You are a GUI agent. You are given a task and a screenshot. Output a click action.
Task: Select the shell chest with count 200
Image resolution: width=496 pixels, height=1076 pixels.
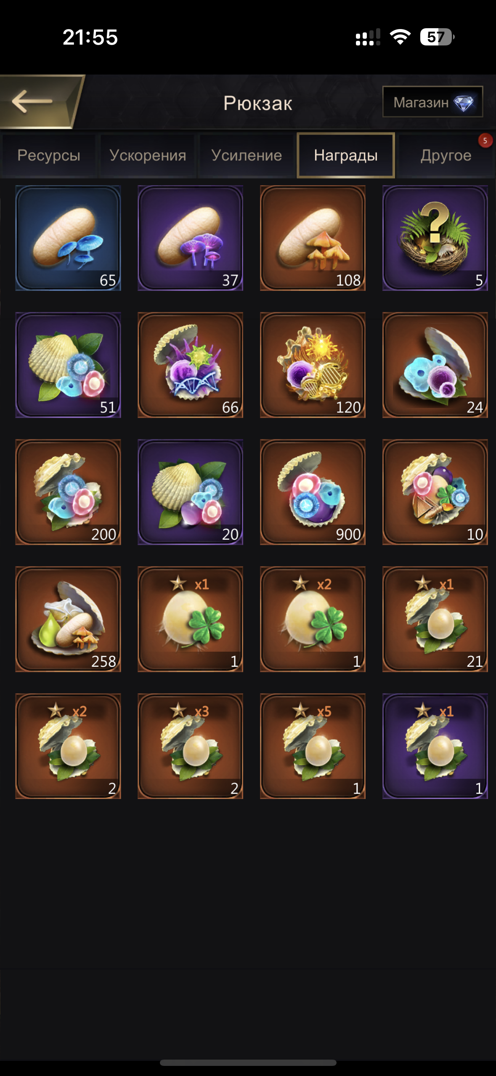(x=68, y=492)
